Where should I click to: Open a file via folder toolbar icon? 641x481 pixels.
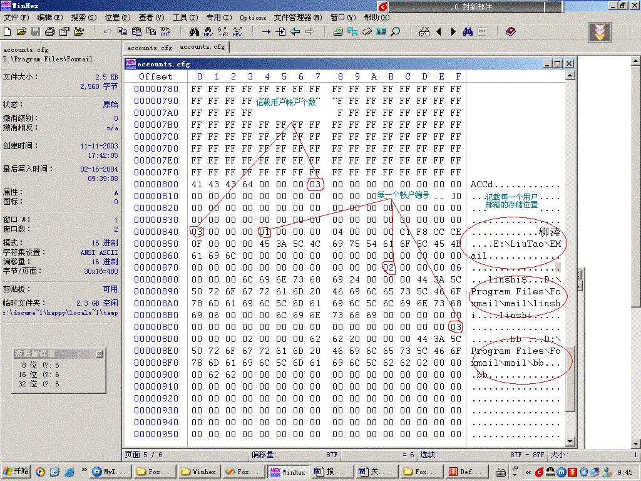22,31
